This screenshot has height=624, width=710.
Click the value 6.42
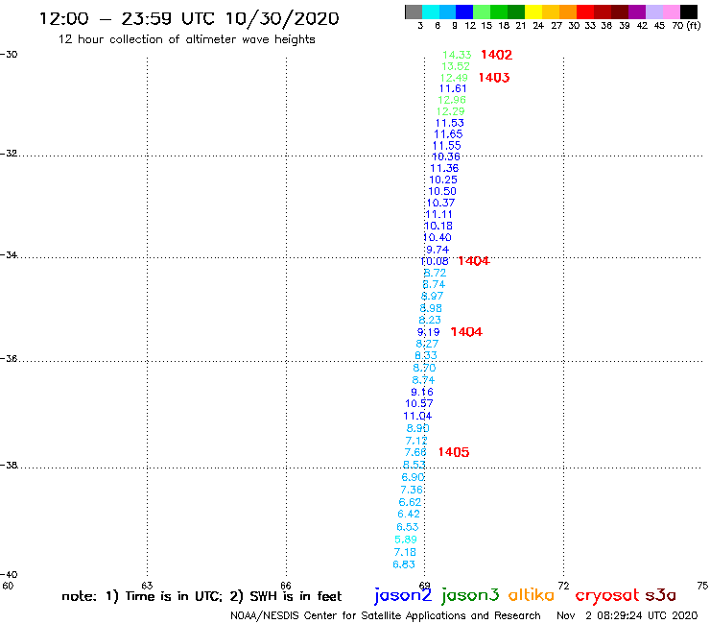coord(409,515)
